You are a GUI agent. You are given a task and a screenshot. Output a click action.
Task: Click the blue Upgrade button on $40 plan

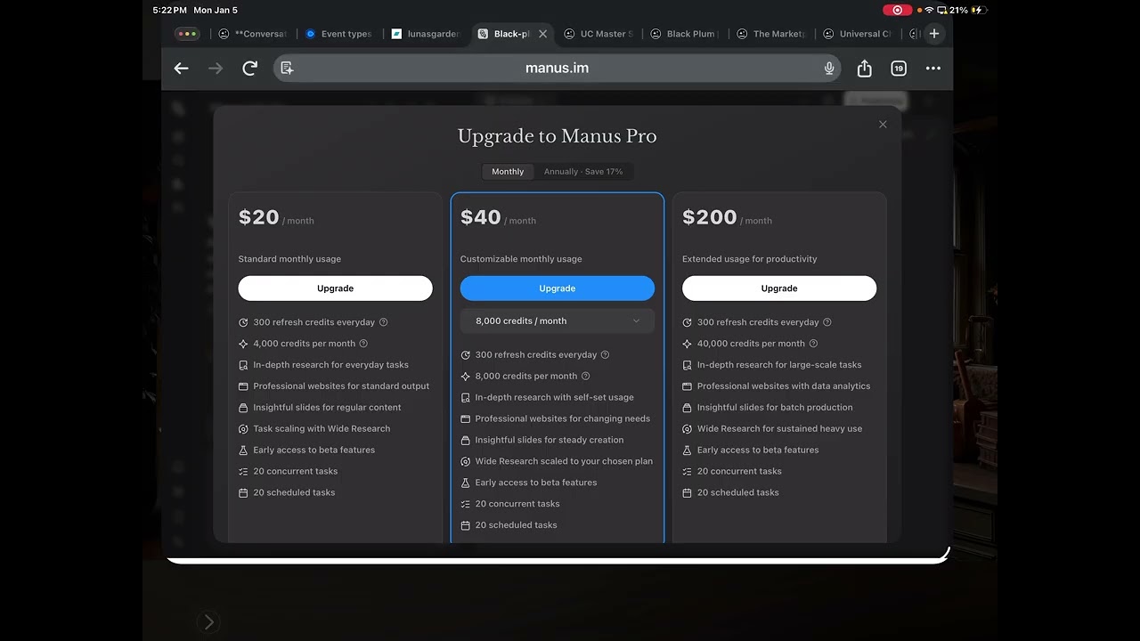coord(558,288)
